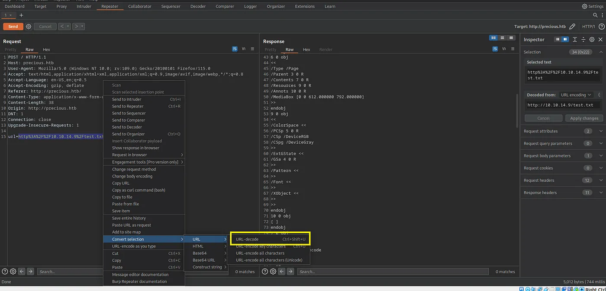Open the Inspector settings gear
606x291 pixels.
(592, 39)
